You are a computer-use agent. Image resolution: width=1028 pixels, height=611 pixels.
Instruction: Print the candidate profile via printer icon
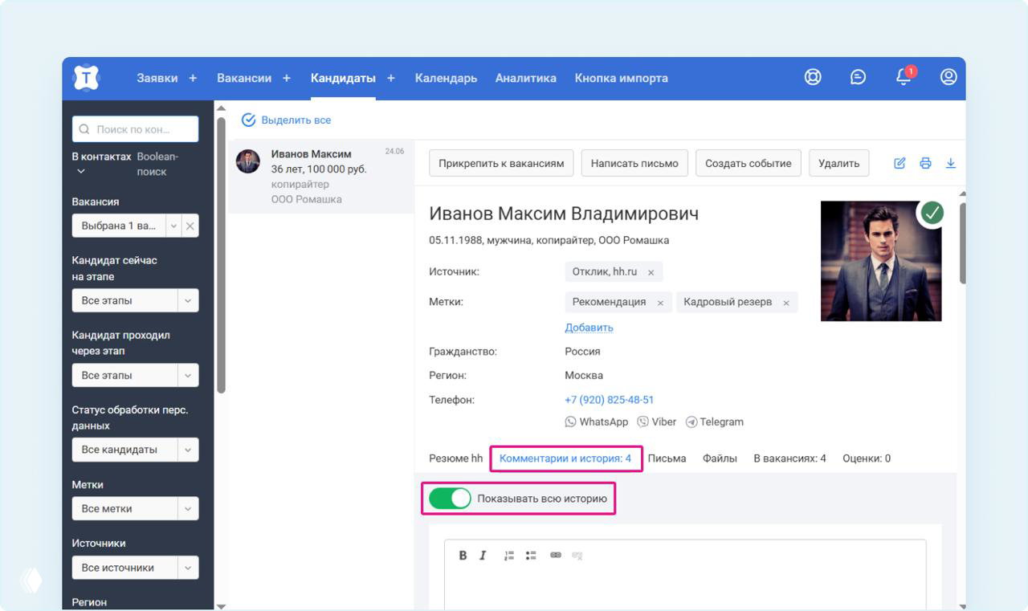pos(925,162)
